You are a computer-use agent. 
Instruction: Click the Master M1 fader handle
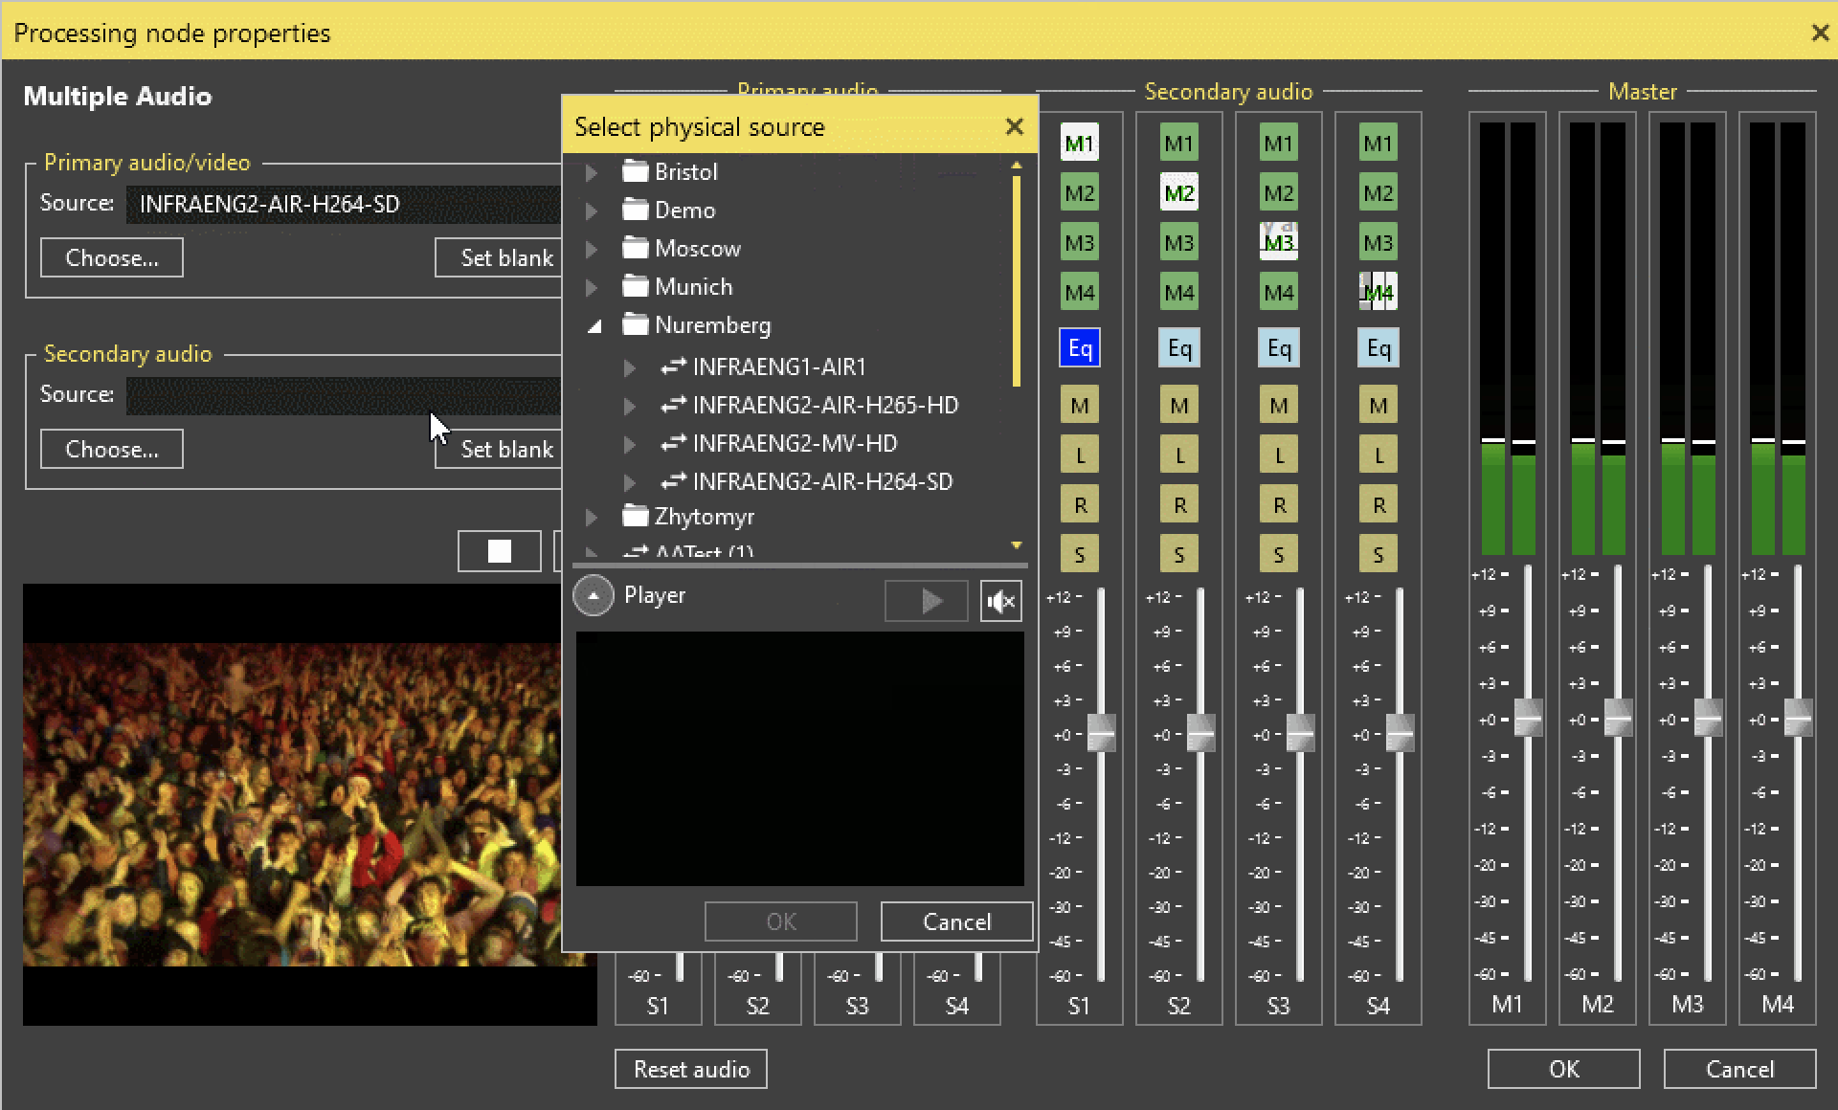tap(1528, 718)
